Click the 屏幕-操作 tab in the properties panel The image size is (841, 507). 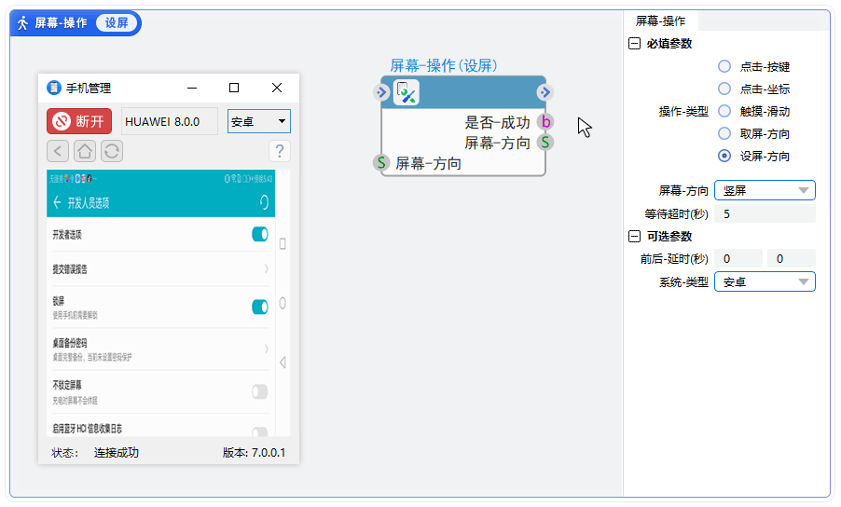[x=660, y=21]
